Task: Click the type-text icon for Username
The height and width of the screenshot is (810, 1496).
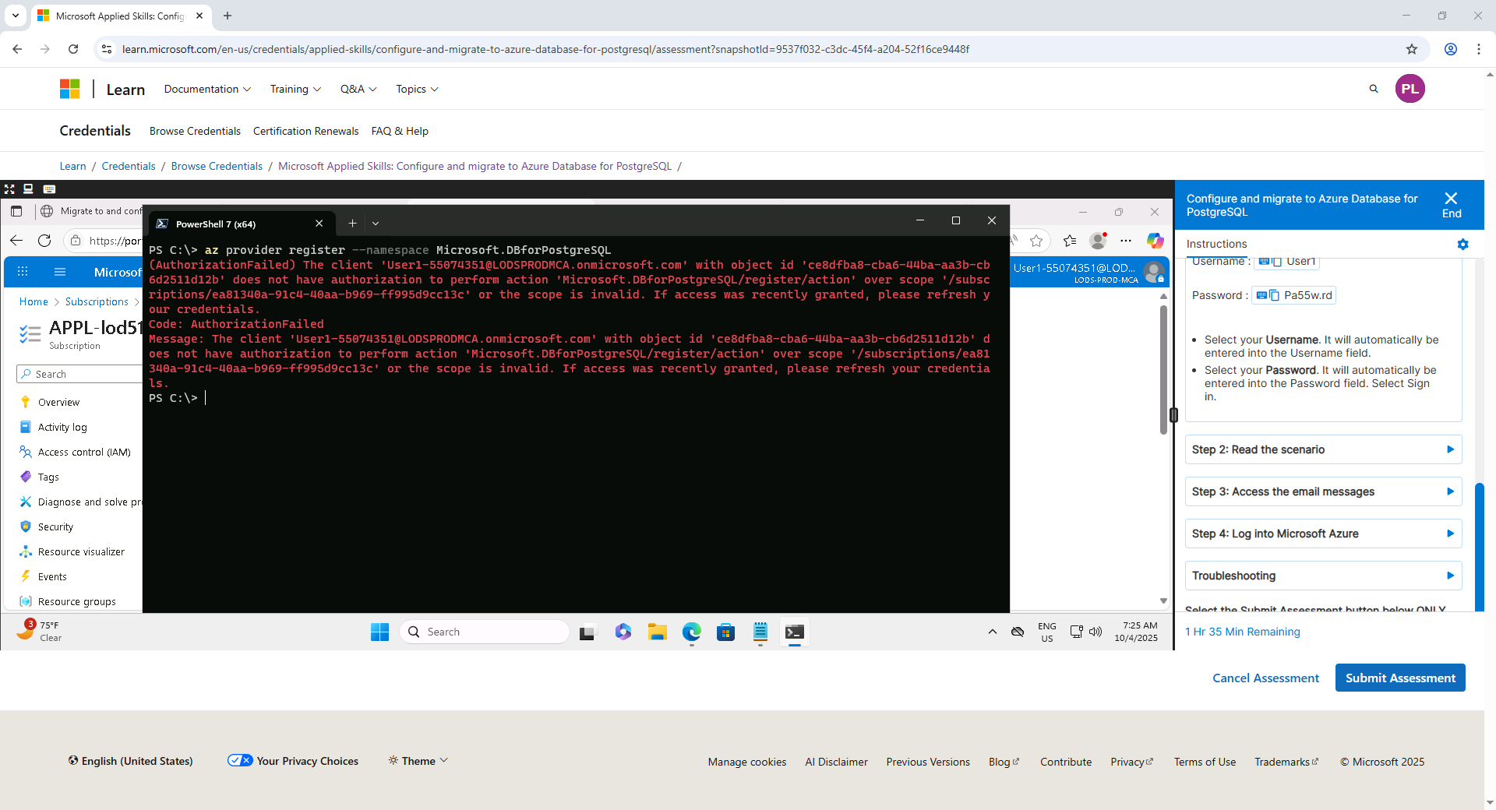Action: tap(1264, 262)
